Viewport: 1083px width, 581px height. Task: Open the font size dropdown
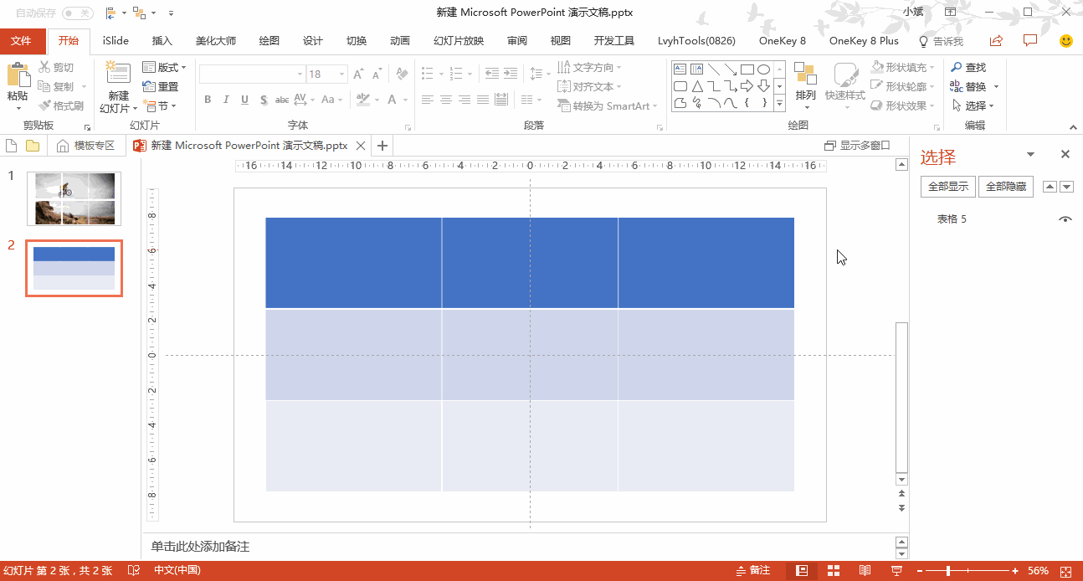(x=340, y=74)
